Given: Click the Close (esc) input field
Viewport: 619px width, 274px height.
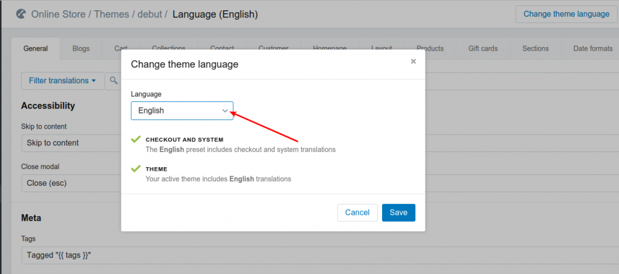Looking at the screenshot, I should (x=320, y=183).
